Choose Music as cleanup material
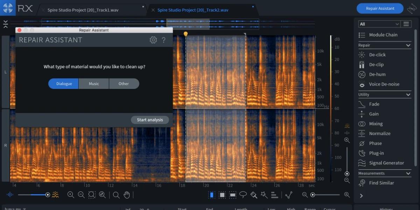Viewport: 420px width, 210px height. pos(94,84)
